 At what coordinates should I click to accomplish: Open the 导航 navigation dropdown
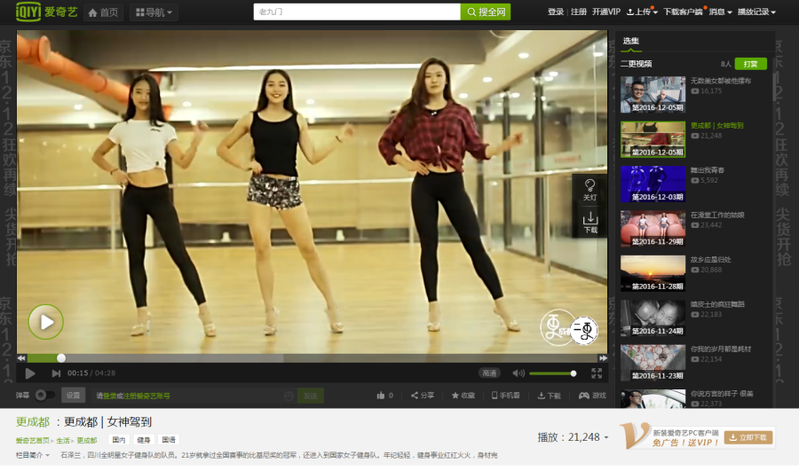coord(154,12)
